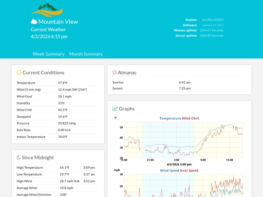
Task: Click the Average Wind value 10.8 mph
Action: pyautogui.click(x=66, y=188)
